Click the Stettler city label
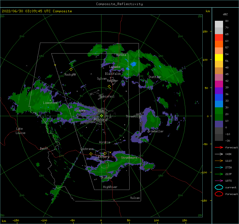The image size is (239, 224). [x=155, y=77]
